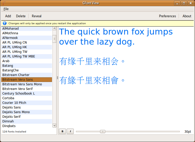The image size is (195, 142).
Task: Select Dingbats font
Action: (27, 126)
